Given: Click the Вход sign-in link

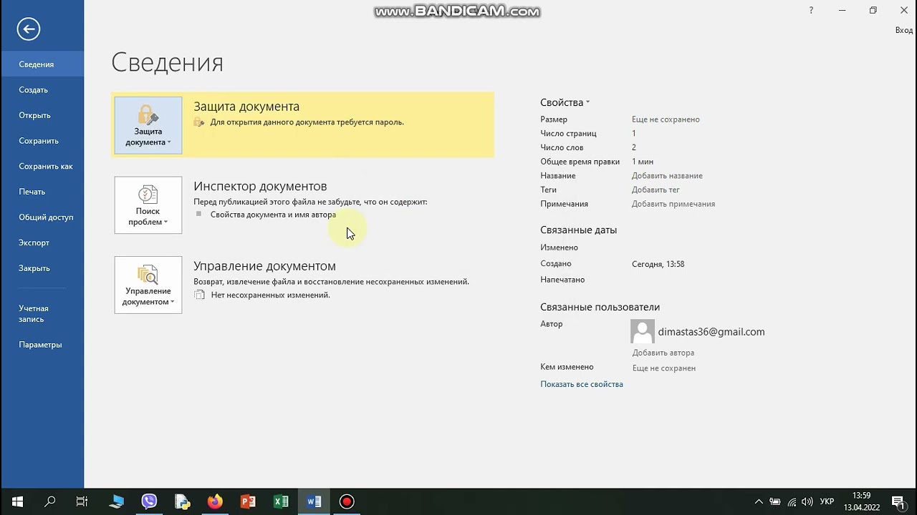Looking at the screenshot, I should pyautogui.click(x=904, y=30).
